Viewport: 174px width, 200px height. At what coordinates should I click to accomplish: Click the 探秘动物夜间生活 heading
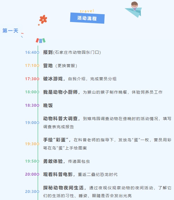[63, 188]
